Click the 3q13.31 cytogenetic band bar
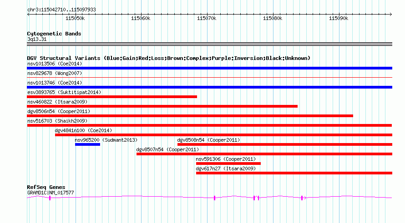This screenshot has height=223, width=405. pyautogui.click(x=209, y=44)
